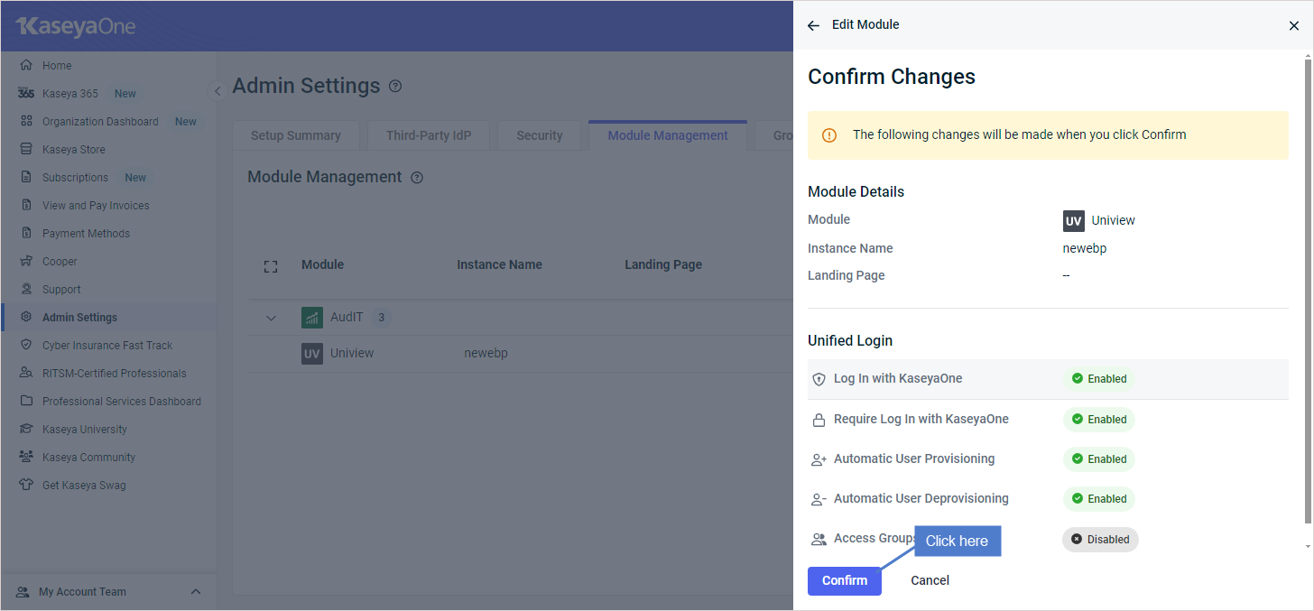1314x611 pixels.
Task: Click the Subscriptions icon in the sidebar
Action: [x=26, y=177]
